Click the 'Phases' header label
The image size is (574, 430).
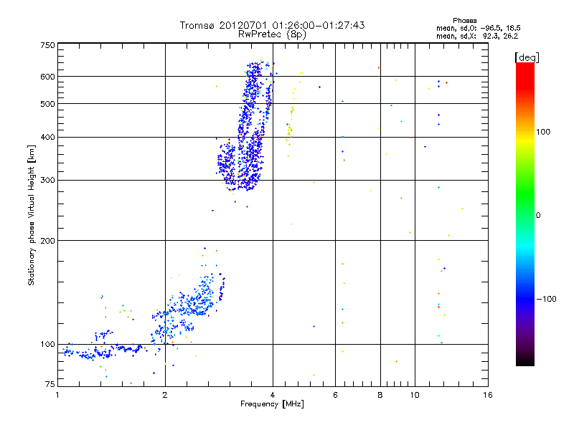click(x=464, y=21)
